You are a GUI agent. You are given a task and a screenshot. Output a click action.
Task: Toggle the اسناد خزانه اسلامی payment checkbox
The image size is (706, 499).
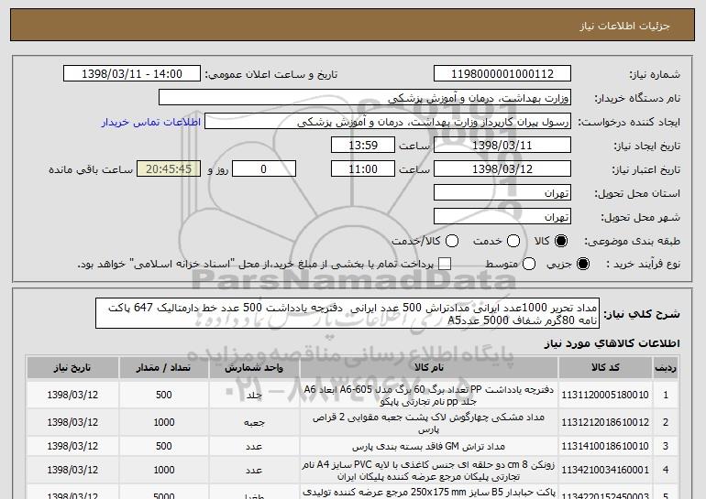(x=445, y=264)
